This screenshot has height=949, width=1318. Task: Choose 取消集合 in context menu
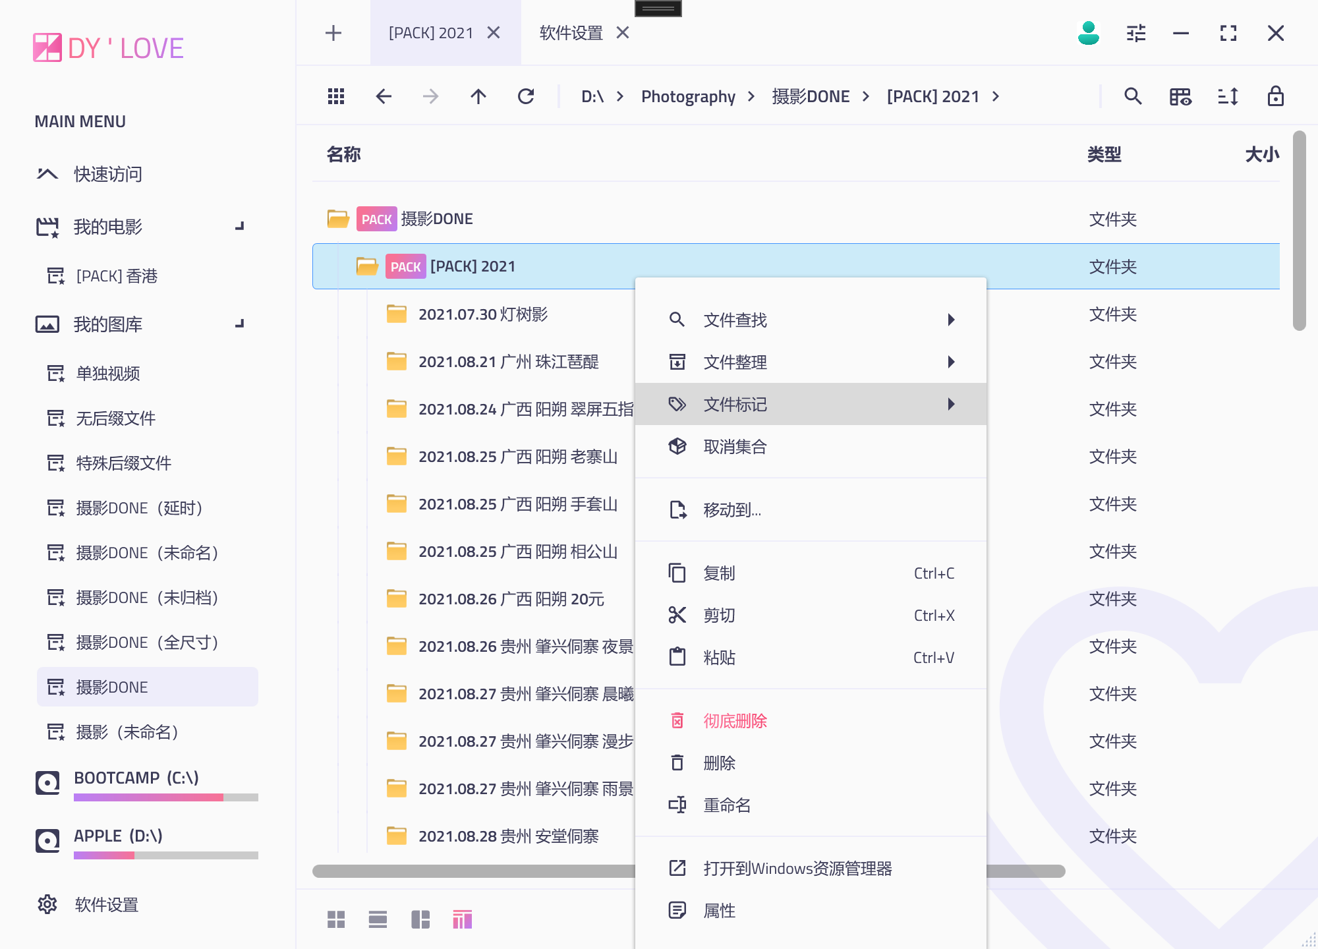click(x=811, y=446)
